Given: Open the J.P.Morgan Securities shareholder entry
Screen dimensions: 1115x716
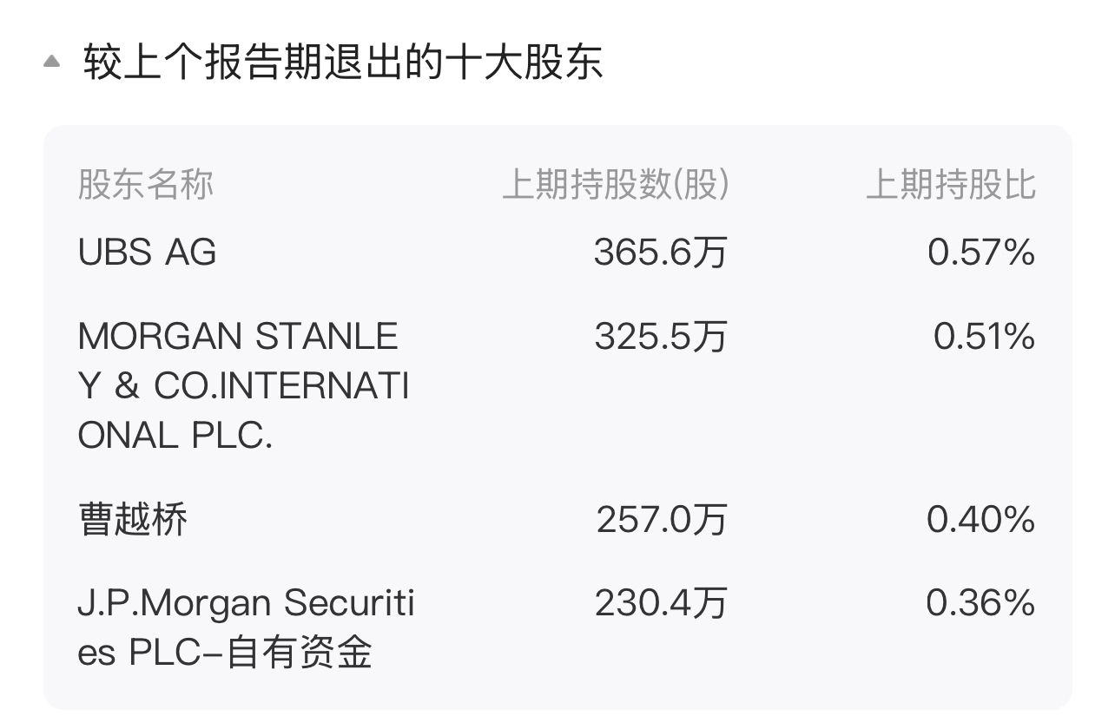Looking at the screenshot, I should 246,604.
